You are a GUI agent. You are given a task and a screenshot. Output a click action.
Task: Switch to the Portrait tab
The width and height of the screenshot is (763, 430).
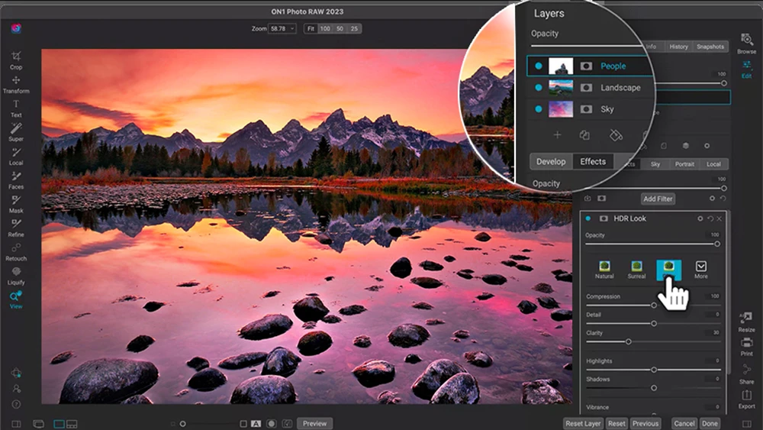click(684, 164)
